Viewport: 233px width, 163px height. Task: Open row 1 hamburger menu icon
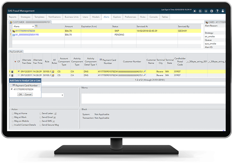click(x=12, y=72)
